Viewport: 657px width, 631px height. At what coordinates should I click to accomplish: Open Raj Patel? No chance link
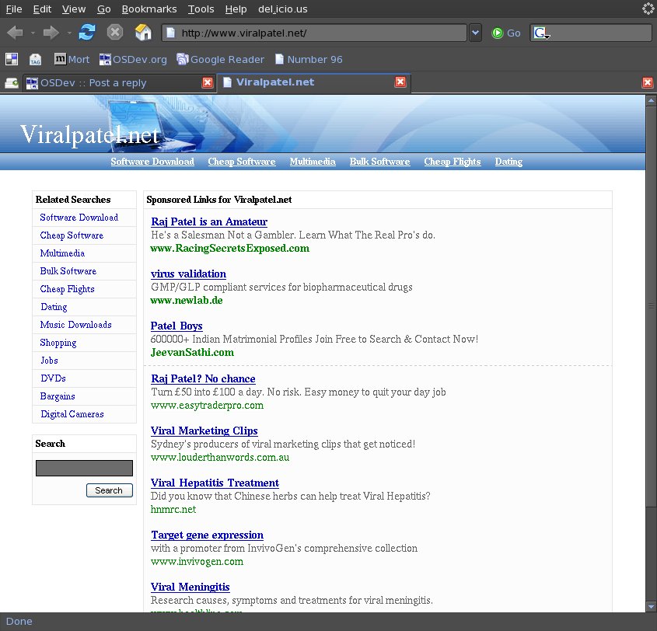[203, 379]
